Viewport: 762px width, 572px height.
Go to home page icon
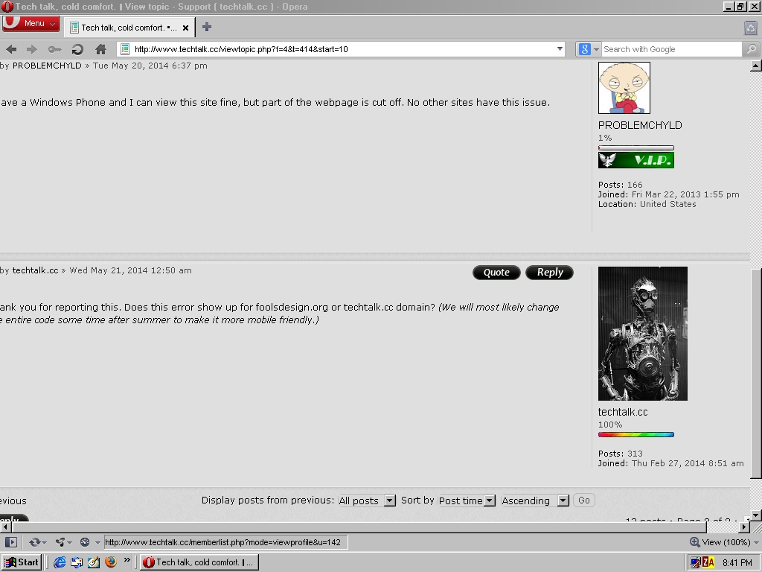pyautogui.click(x=100, y=49)
